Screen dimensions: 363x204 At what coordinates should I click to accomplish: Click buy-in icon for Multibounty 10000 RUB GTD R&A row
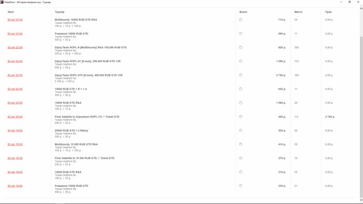(241, 20)
